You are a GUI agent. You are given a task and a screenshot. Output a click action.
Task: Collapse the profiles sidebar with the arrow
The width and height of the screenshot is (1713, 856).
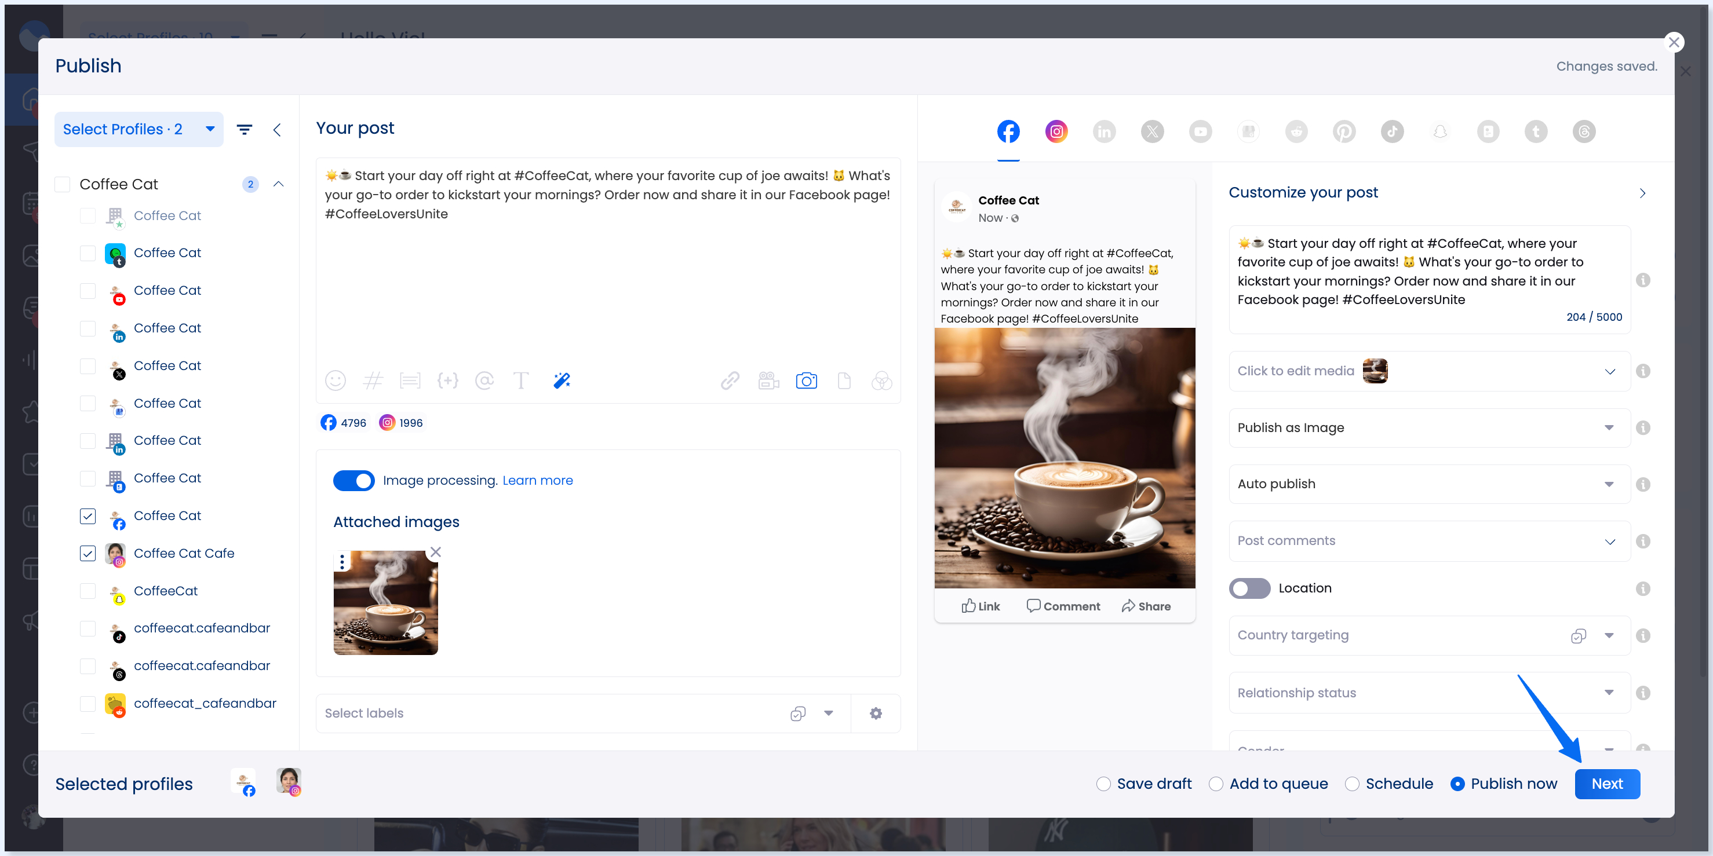pyautogui.click(x=278, y=130)
